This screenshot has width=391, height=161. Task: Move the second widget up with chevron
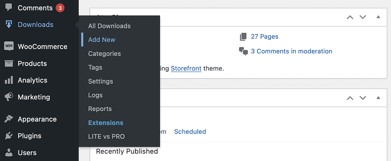coord(350,98)
